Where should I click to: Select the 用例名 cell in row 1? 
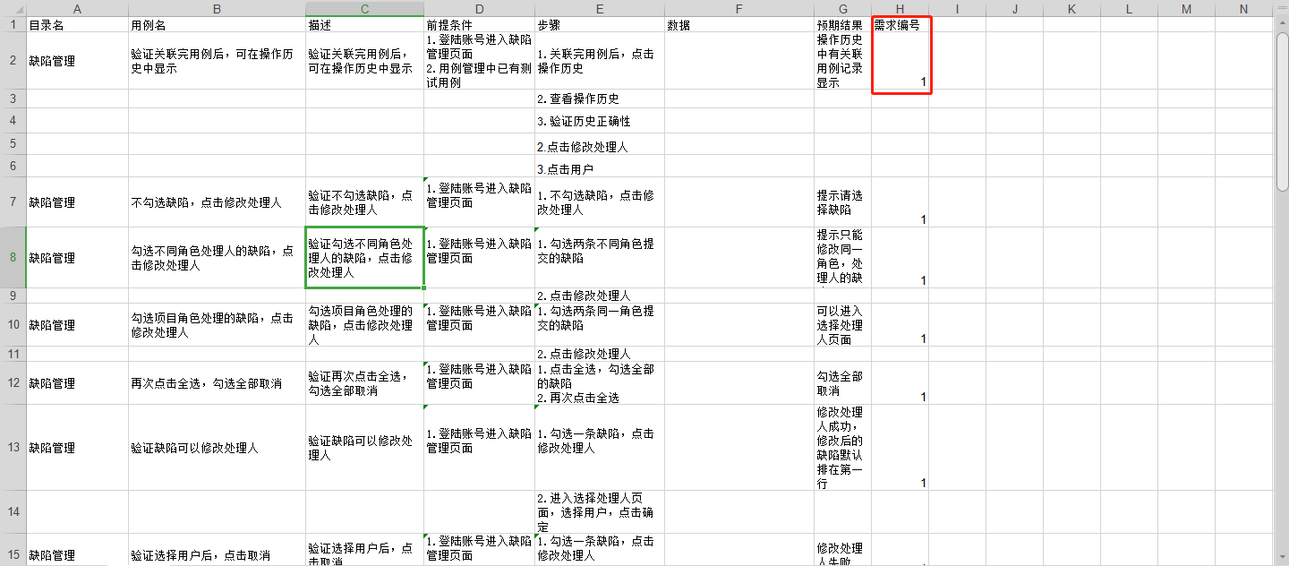(217, 25)
